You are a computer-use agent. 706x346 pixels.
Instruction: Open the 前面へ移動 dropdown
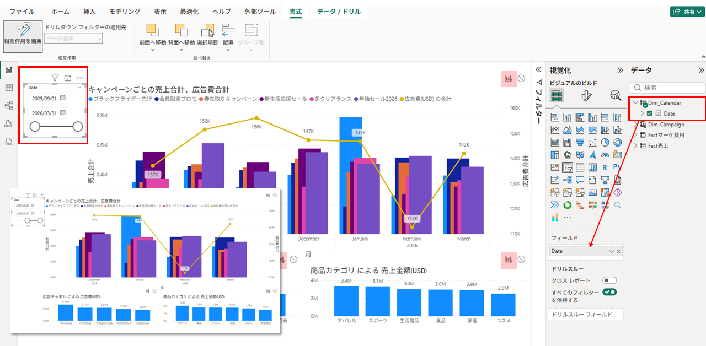152,50
